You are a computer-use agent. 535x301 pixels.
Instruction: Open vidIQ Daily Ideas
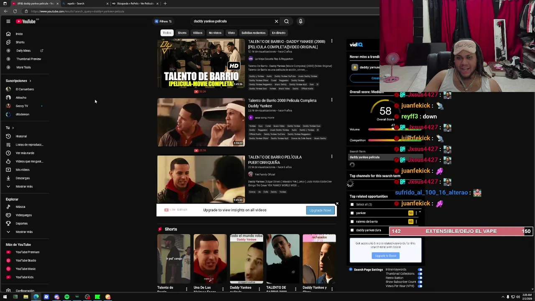(x=25, y=51)
